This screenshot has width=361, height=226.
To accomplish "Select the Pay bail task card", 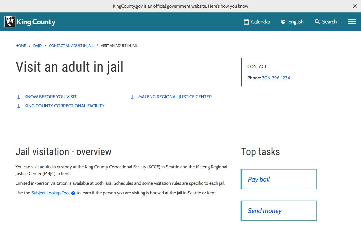I will pos(279,179).
